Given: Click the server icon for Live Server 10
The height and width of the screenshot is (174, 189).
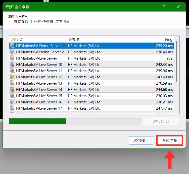Looking at the screenshot, I should pyautogui.click(x=12, y=64).
